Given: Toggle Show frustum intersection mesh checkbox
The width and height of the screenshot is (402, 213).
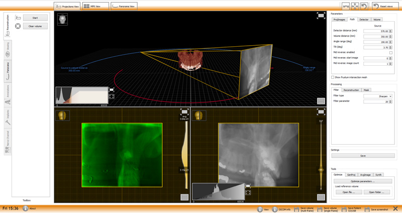Looking at the screenshot, I should [x=333, y=77].
